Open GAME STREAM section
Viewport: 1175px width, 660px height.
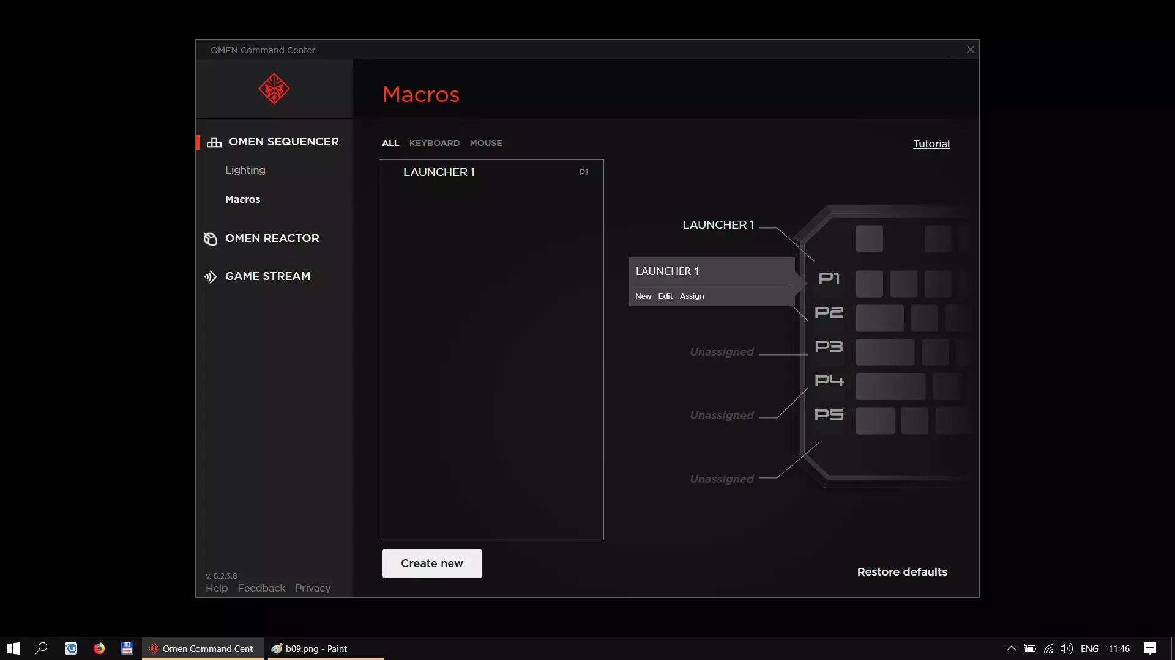coord(267,276)
